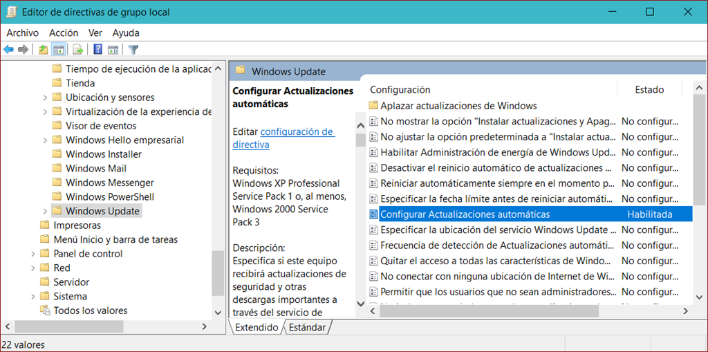Viewport: 708px width, 352px height.
Task: Click the description pane scroll up arrow
Action: 360,126
